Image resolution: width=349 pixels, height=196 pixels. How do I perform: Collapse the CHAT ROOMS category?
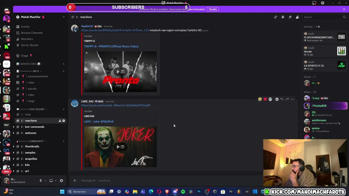tap(32, 109)
